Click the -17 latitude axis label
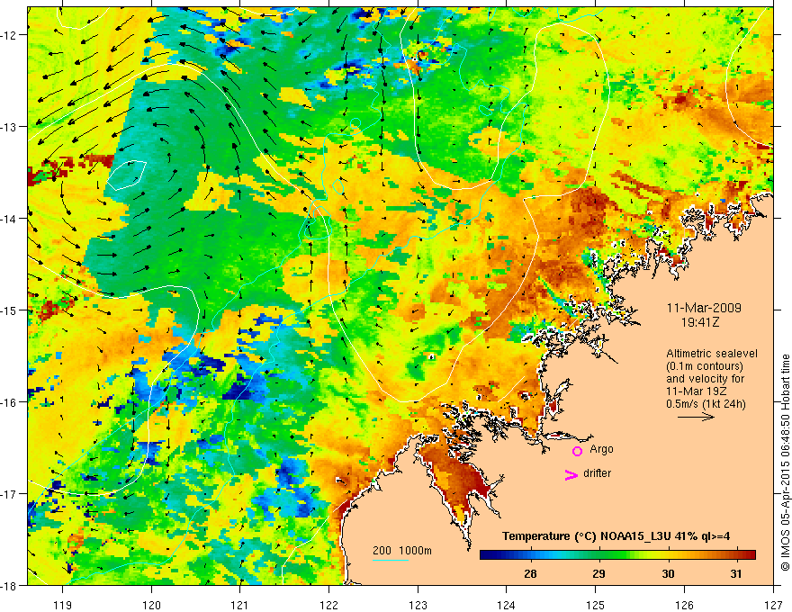Viewport: 792px width, 612px height. point(10,494)
